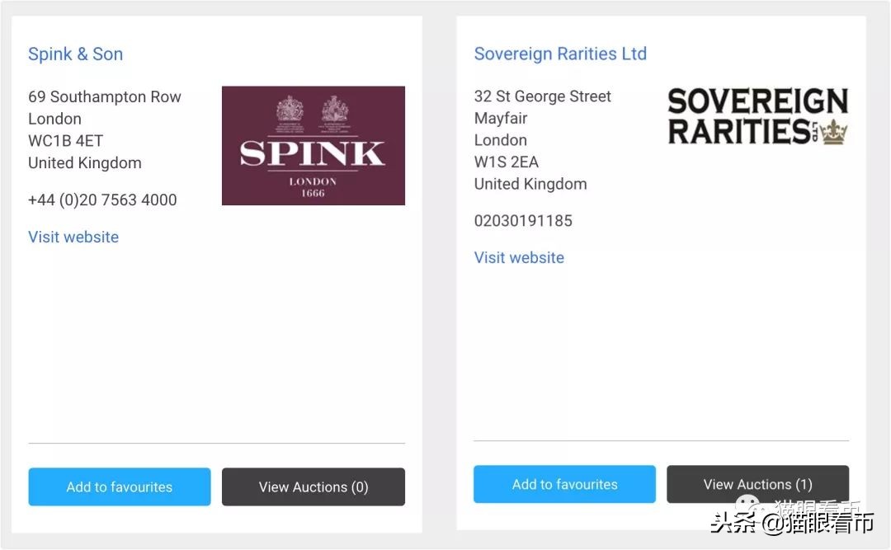
Task: Select the WC1B 4ET postcode text
Action: 65,140
